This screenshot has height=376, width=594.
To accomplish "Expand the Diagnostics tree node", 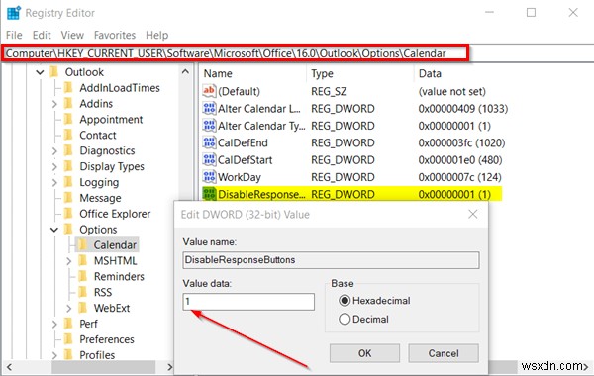I will coord(54,151).
